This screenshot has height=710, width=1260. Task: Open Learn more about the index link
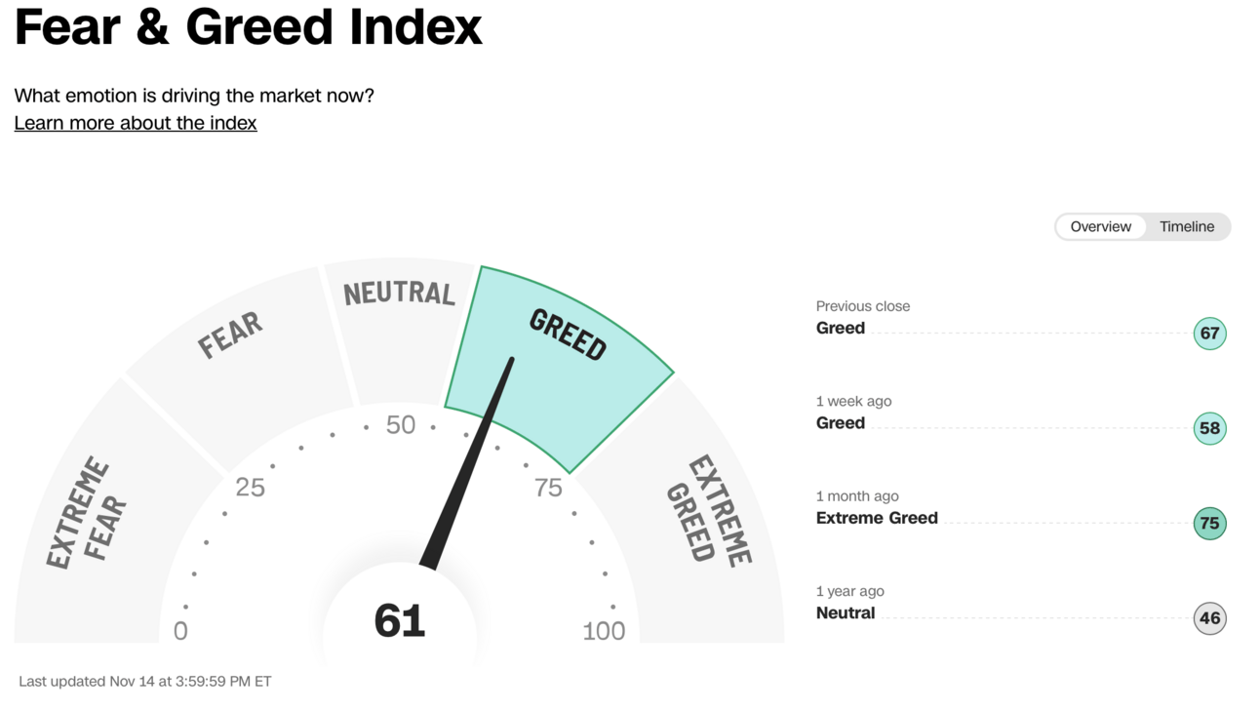tap(136, 123)
